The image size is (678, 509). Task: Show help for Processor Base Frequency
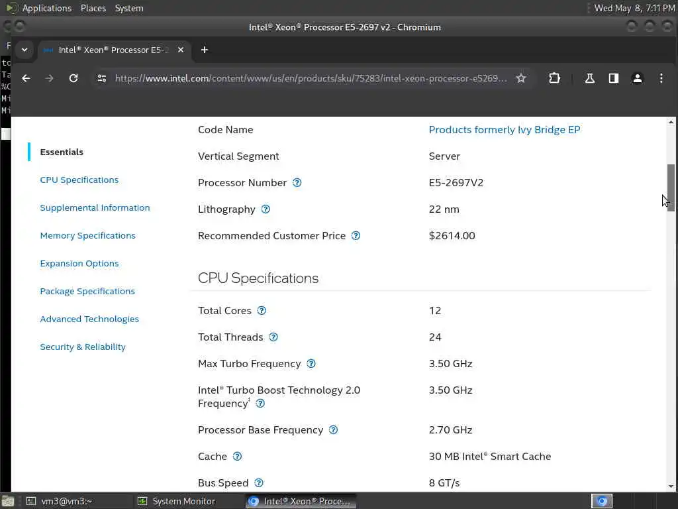[334, 430]
